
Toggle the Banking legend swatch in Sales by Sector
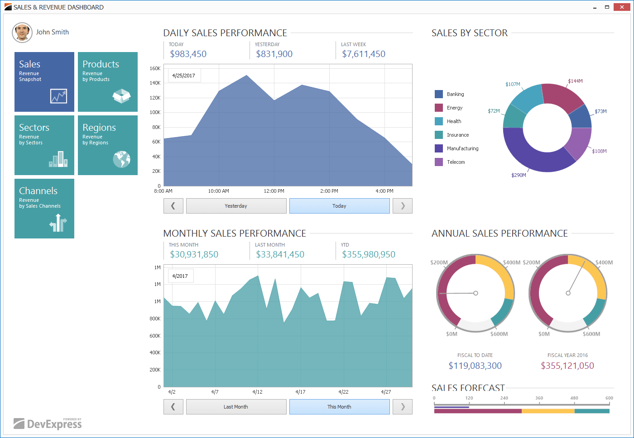tap(438, 94)
